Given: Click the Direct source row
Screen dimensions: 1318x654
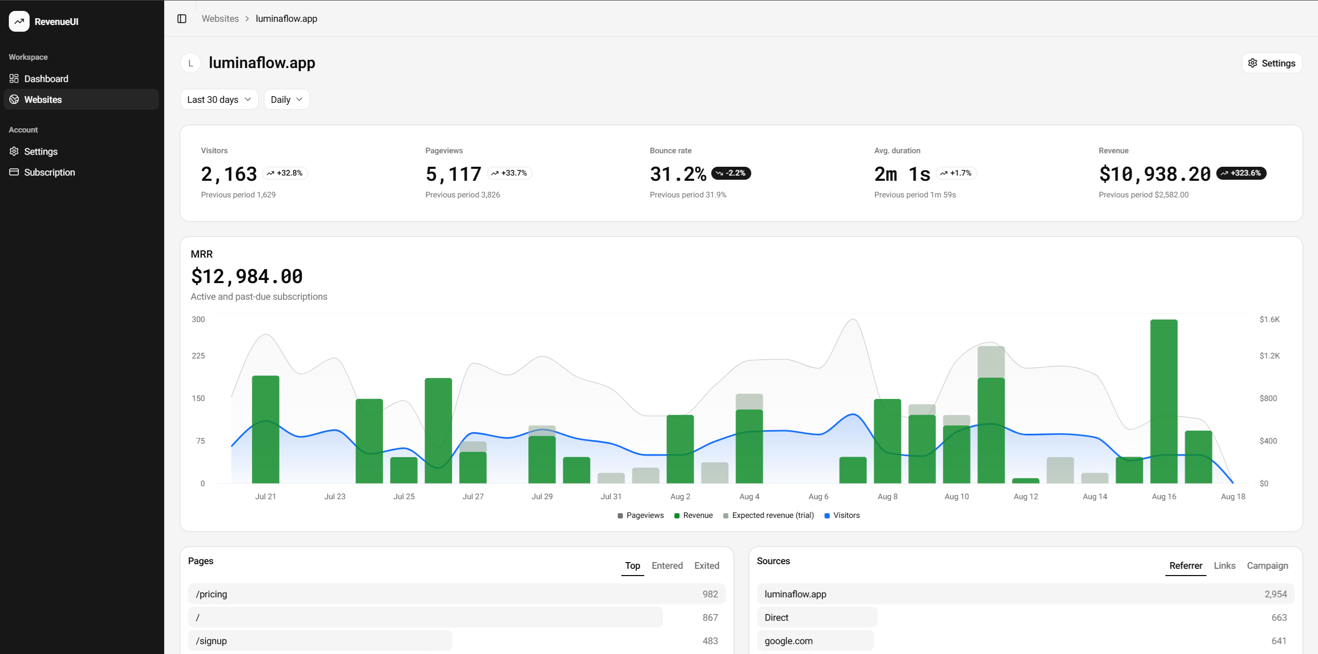Looking at the screenshot, I should click(x=1026, y=617).
